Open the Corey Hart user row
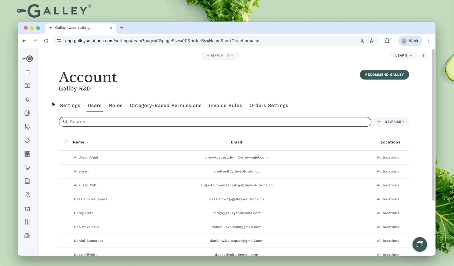The width and height of the screenshot is (454, 266). (234, 213)
